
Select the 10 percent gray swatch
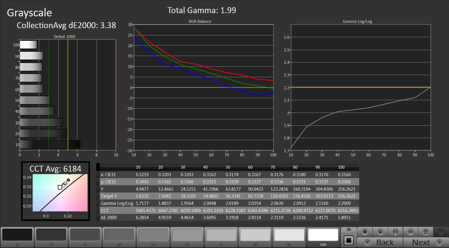tap(17, 235)
